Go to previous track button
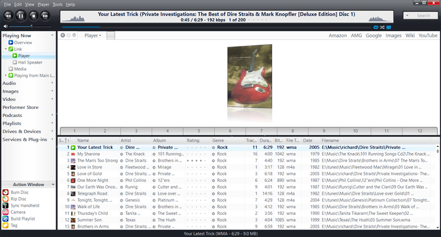This screenshot has height=237, width=441. pos(9,16)
